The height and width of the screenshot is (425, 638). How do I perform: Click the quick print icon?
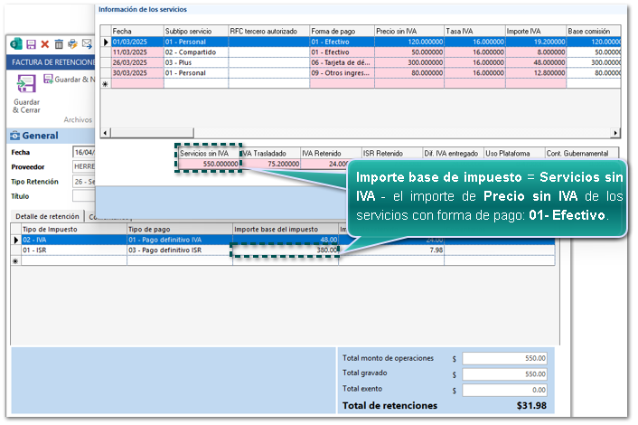pos(73,43)
